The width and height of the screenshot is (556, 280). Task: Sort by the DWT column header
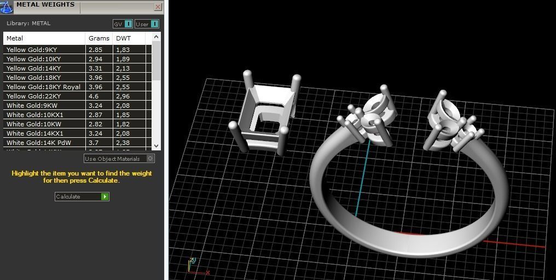coord(129,38)
